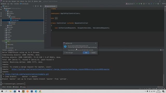Expand the folded use imports block
This screenshot has height=93, width=166.
point(56,18)
